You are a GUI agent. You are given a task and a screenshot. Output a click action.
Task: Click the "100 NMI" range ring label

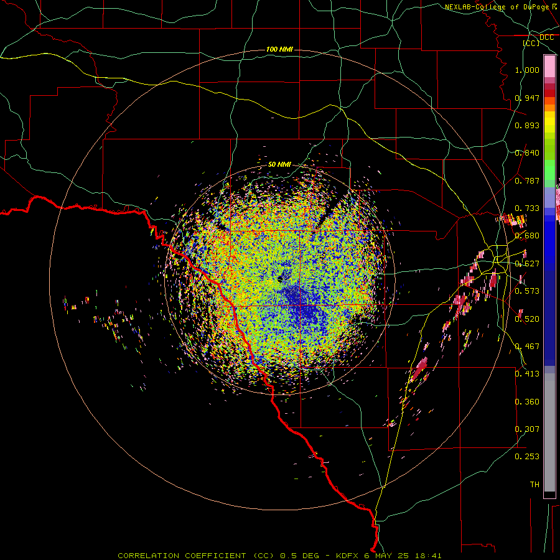pos(279,49)
